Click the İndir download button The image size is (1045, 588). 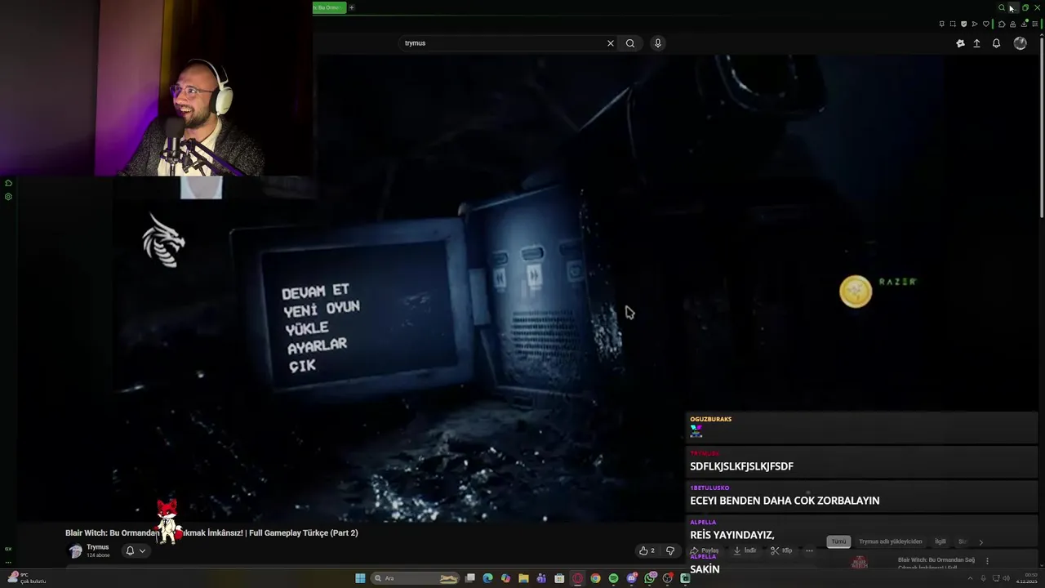pyautogui.click(x=745, y=550)
